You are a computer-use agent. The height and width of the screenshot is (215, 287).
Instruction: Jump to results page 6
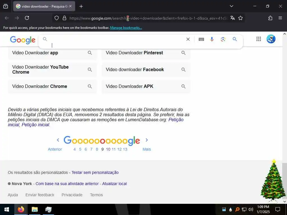pos(86,149)
